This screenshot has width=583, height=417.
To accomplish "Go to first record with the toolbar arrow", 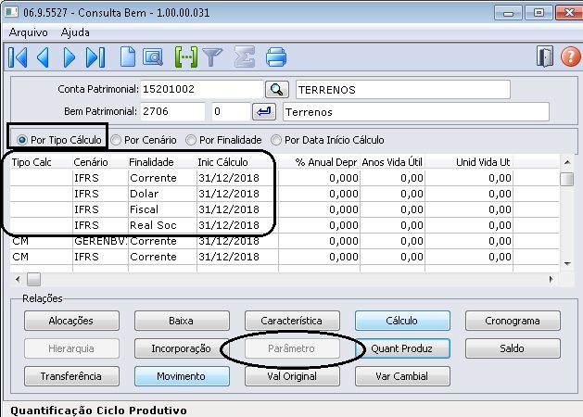I will point(18,57).
